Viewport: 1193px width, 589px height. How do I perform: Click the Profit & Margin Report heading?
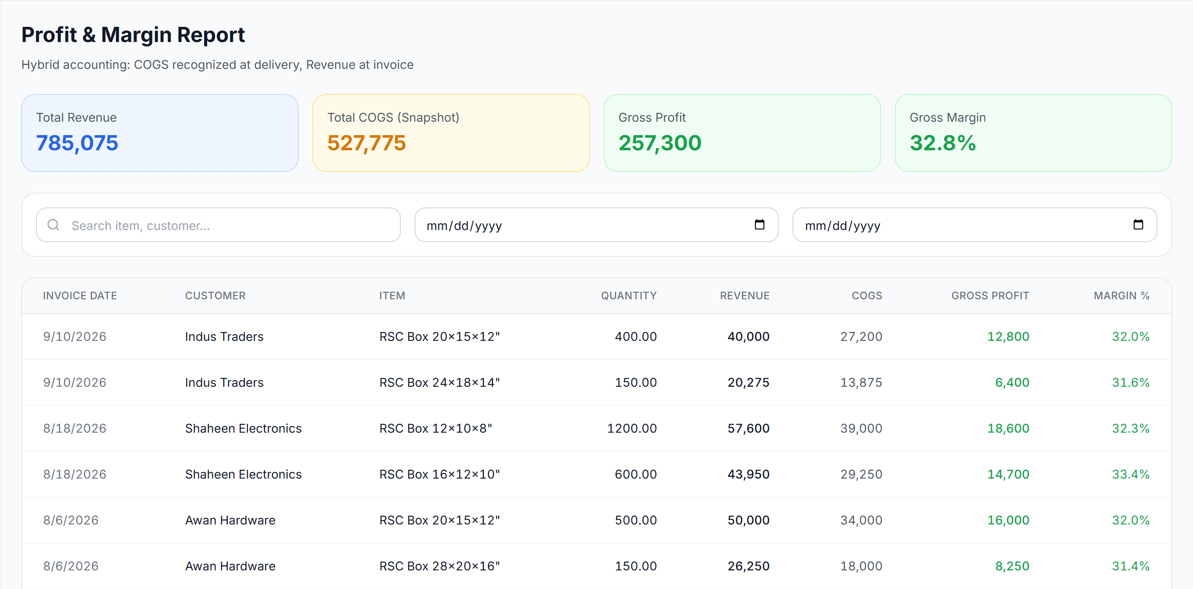pyautogui.click(x=133, y=35)
